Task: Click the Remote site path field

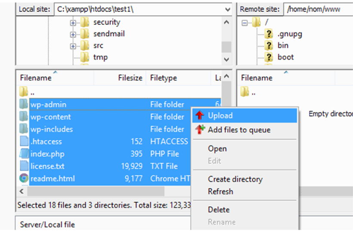Action: 316,9
